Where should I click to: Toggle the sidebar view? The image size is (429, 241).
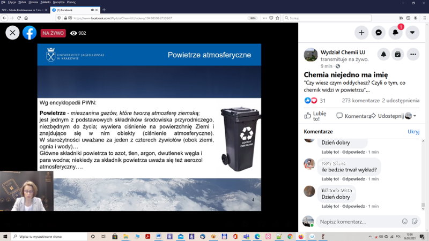408,18
